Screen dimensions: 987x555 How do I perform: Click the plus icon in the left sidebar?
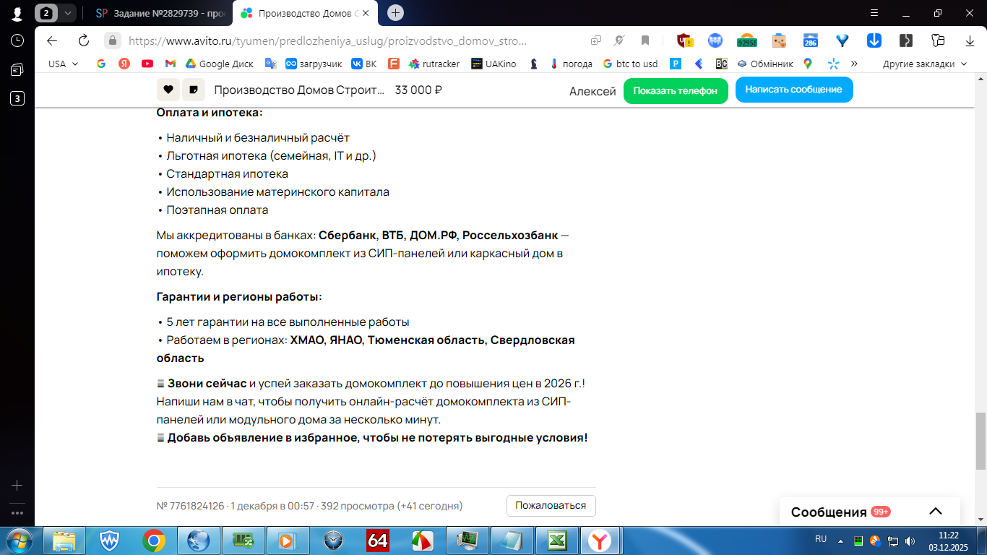(x=17, y=486)
